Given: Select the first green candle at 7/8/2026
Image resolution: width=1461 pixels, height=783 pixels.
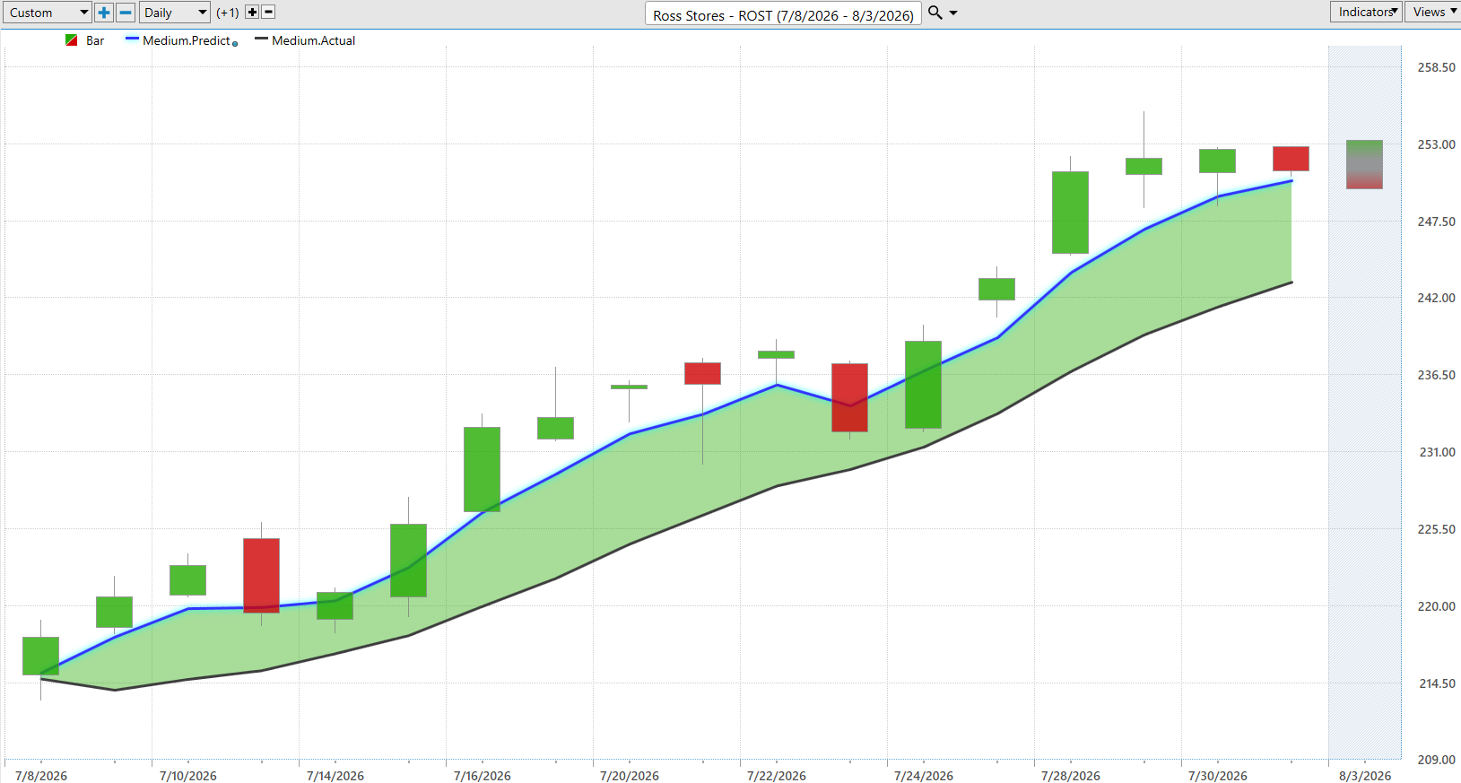Looking at the screenshot, I should (x=40, y=656).
